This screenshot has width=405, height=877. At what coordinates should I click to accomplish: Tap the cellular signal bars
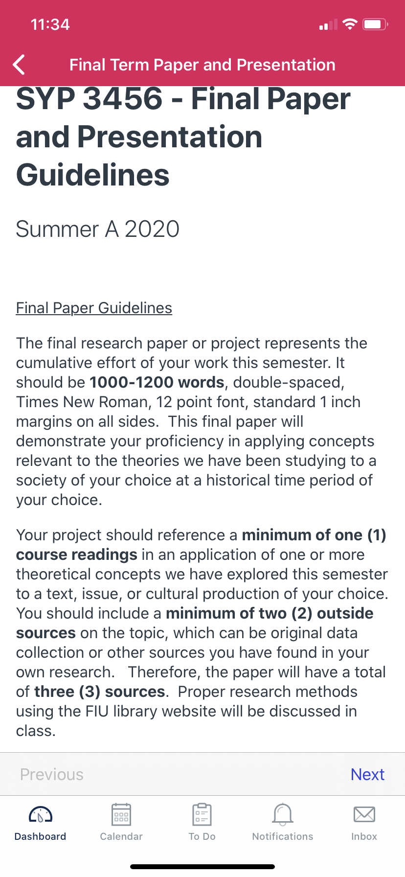328,24
